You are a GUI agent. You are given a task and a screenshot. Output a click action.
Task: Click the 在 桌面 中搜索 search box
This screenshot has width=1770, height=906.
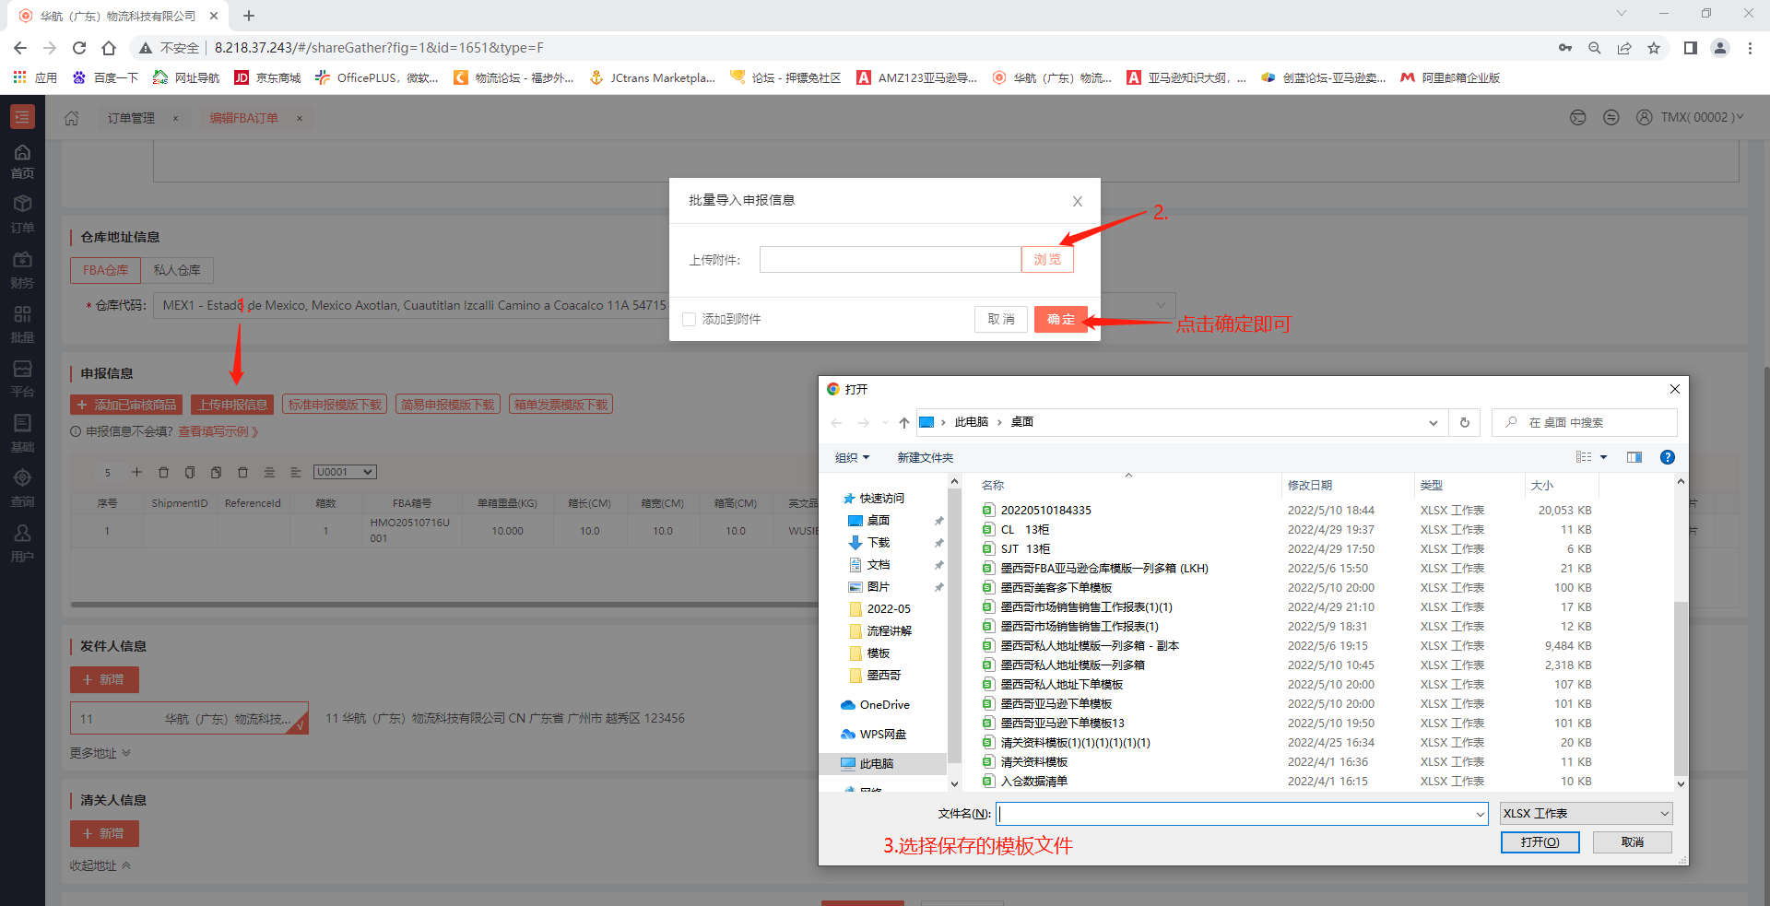[1584, 422]
